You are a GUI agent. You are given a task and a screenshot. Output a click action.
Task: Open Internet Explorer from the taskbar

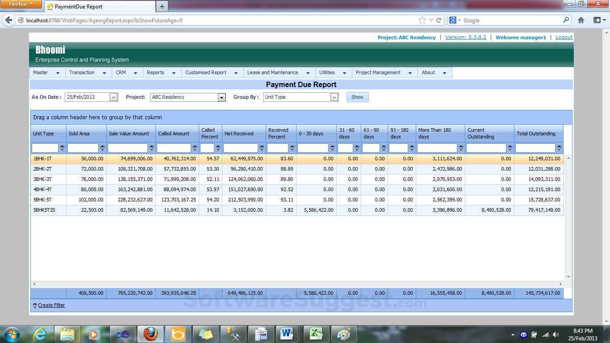point(40,334)
